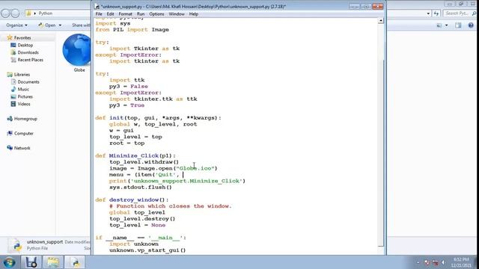479x269 pixels.
Task: Click the 'global w, top_level, root' line
Action: point(153,124)
